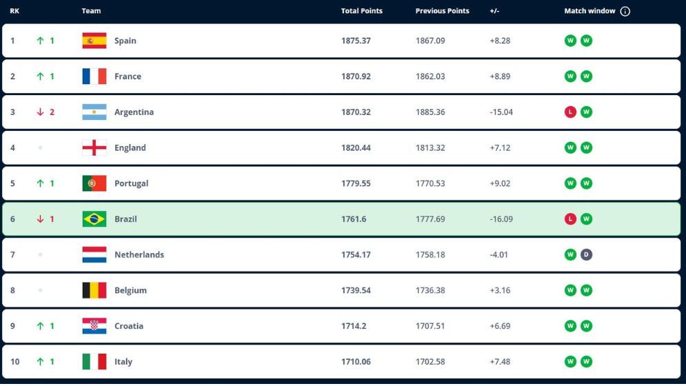Click the Italy flag icon
This screenshot has height=386, width=686.
(x=94, y=362)
